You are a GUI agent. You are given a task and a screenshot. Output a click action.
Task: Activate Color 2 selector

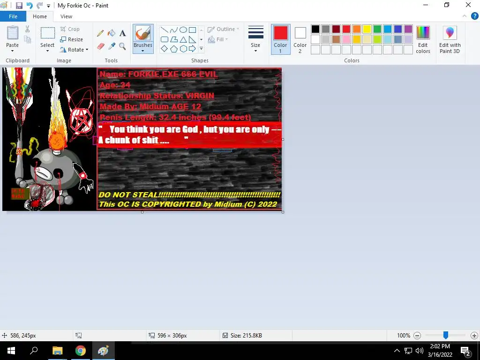300,39
